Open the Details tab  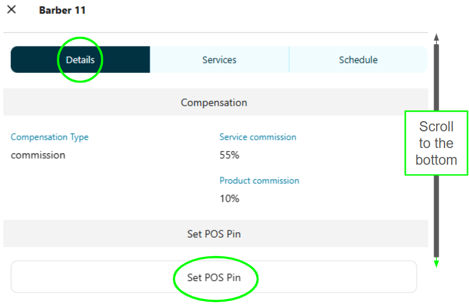click(80, 60)
